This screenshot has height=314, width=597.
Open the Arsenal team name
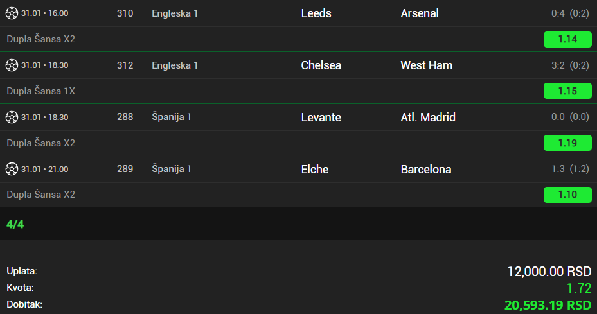[420, 13]
